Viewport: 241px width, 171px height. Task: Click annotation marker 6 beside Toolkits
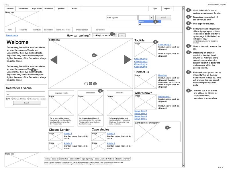coord(155,42)
